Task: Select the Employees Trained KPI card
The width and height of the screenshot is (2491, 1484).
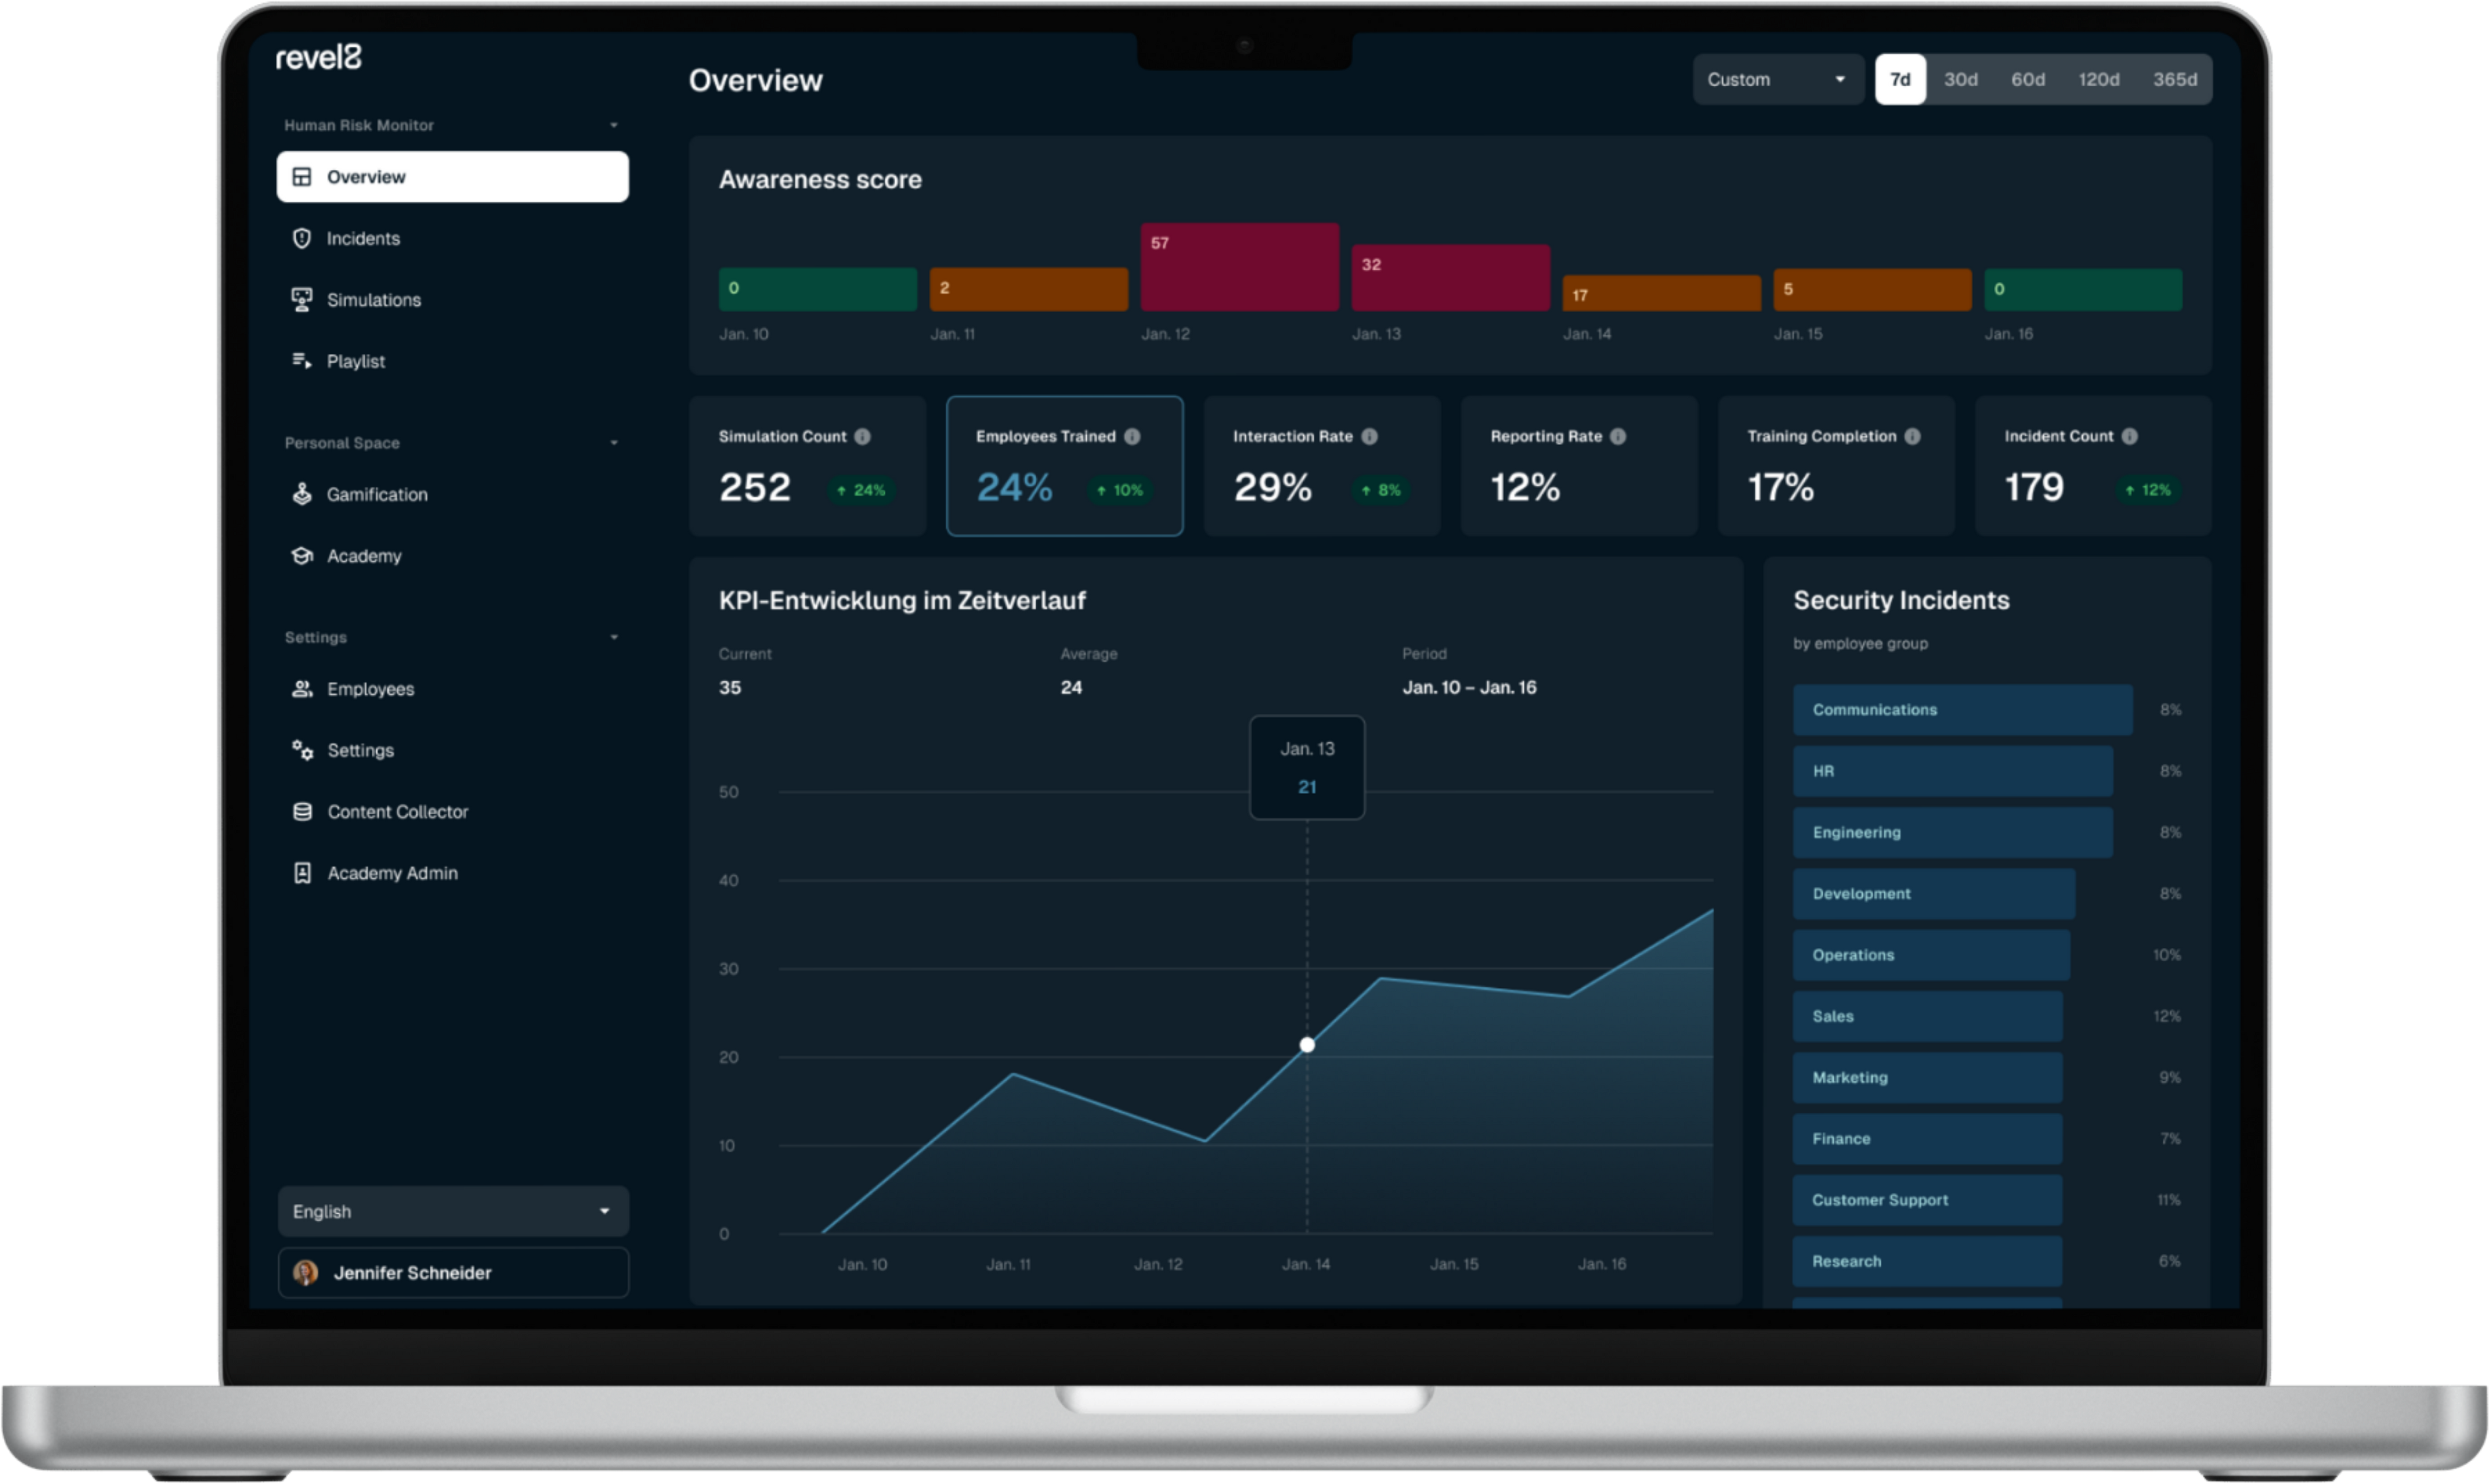Action: click(x=1064, y=466)
